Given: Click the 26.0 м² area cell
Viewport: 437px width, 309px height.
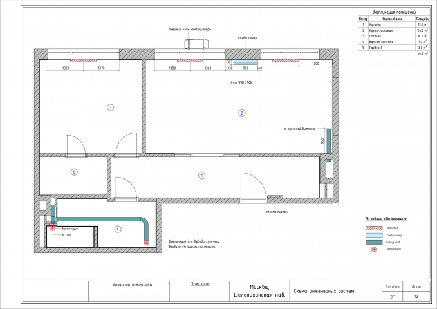Looking at the screenshot, I should click(422, 30).
